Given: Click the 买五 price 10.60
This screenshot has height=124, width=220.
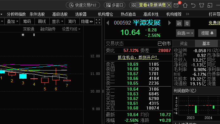Looking at the screenshot, I should click(133, 108).
